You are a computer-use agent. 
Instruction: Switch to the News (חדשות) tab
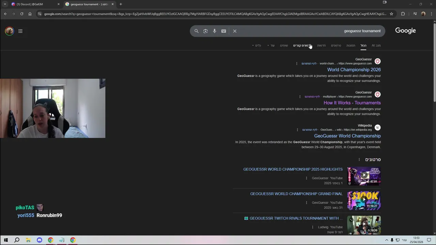coord(321,46)
